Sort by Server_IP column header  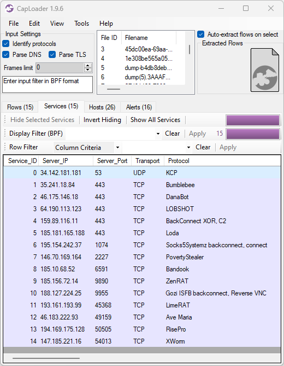pyautogui.click(x=66, y=161)
